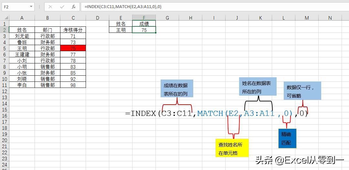Click the cell containing 鲁班

[22, 42]
